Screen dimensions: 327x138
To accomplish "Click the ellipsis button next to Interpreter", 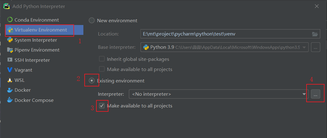I will pyautogui.click(x=315, y=94).
